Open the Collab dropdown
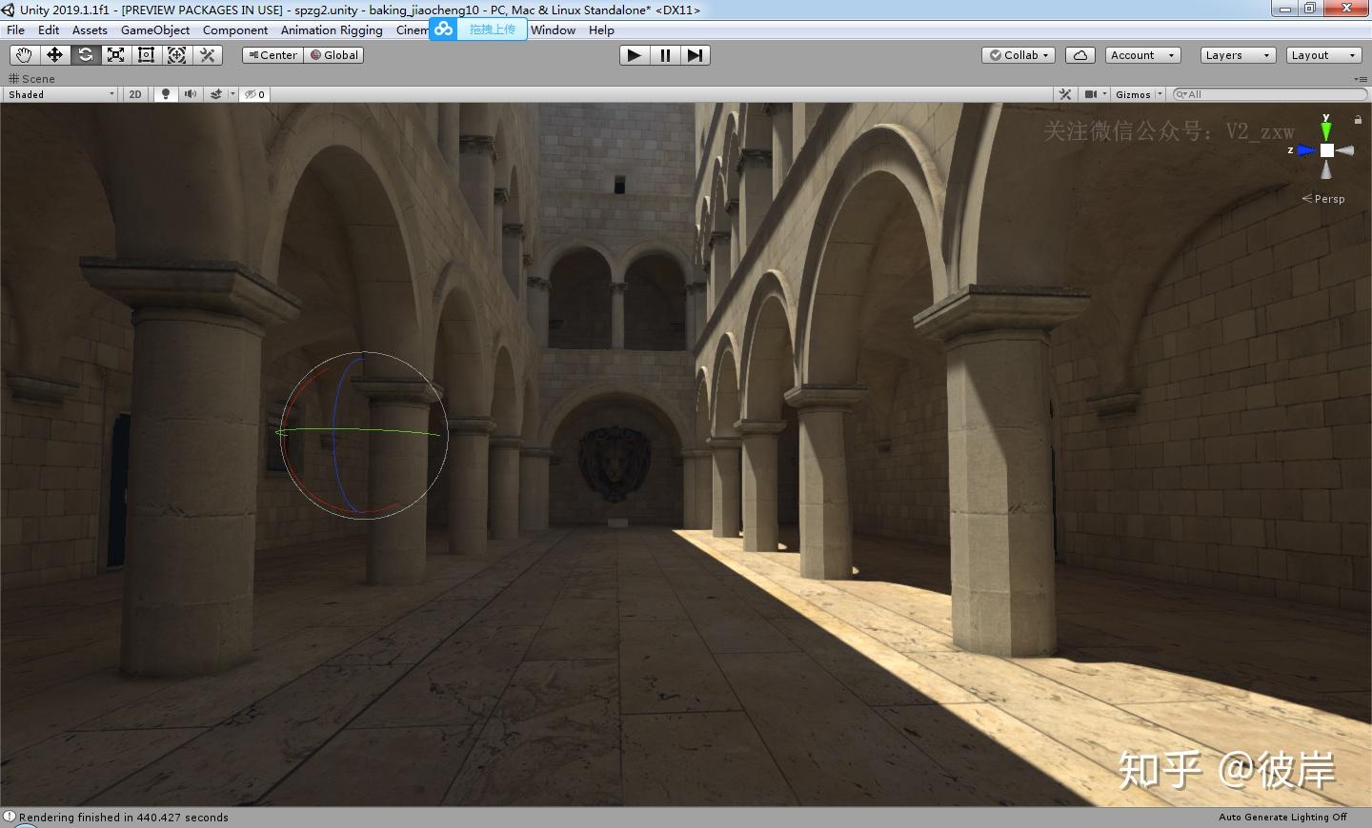 coord(1019,55)
